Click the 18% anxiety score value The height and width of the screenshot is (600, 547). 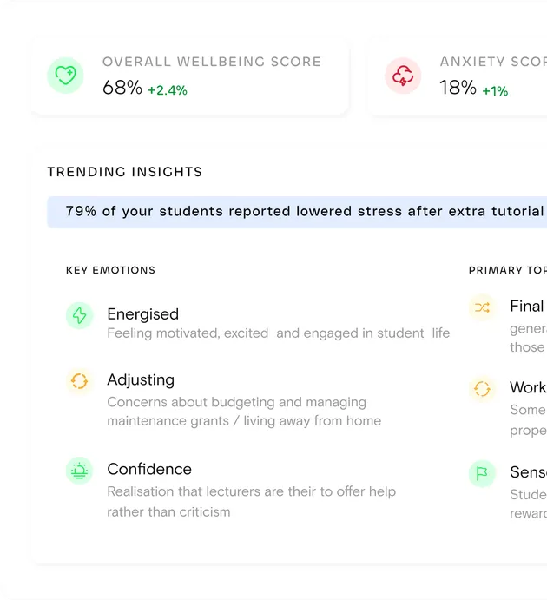pyautogui.click(x=458, y=88)
